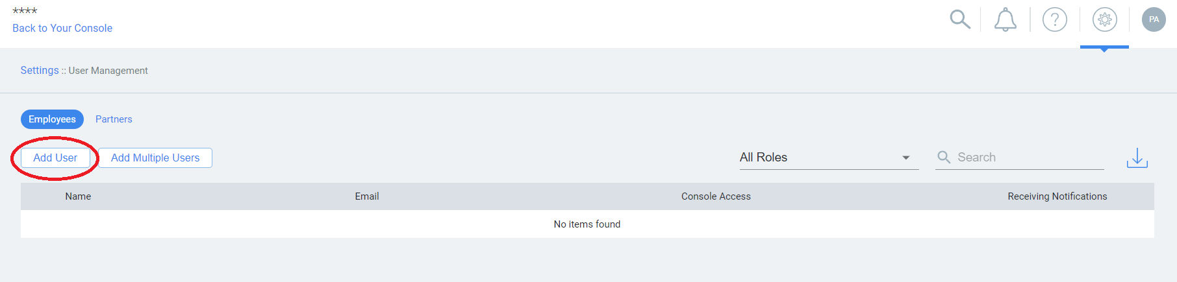This screenshot has width=1177, height=282.
Task: Open the global search magnifier icon
Action: (x=960, y=19)
